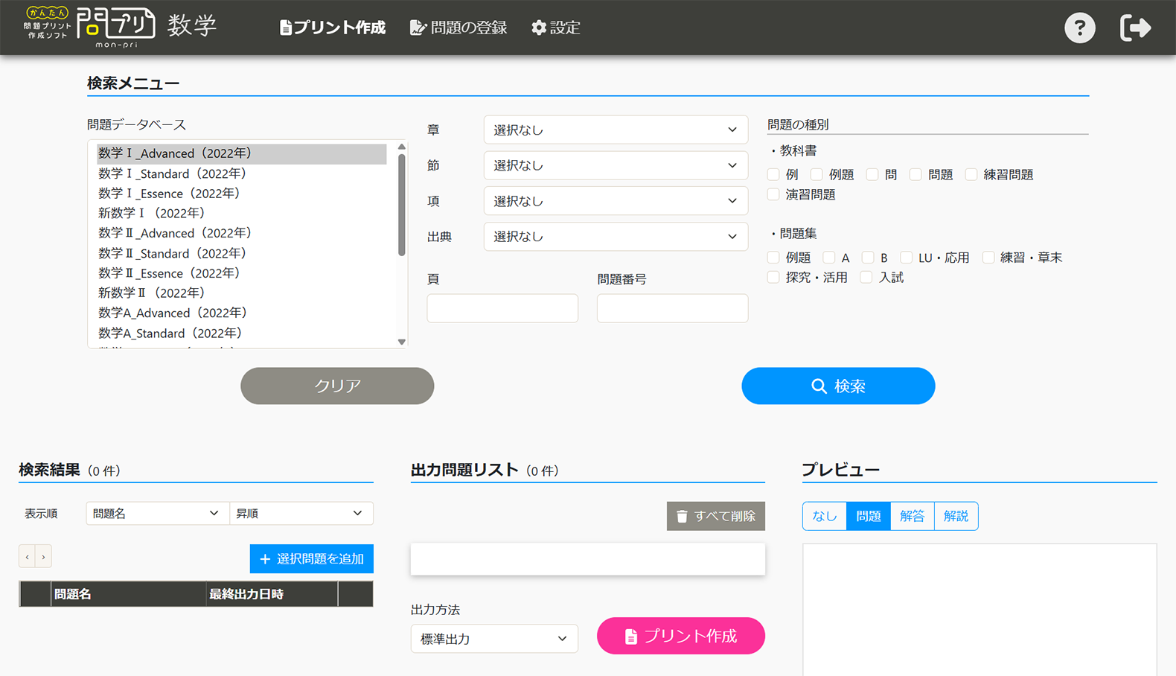Go to previous results page arrow

[28, 557]
